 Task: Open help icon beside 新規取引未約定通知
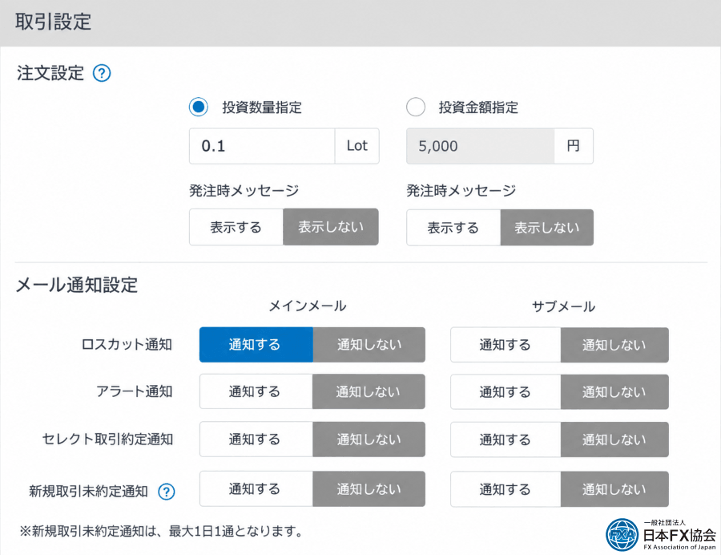point(167,492)
